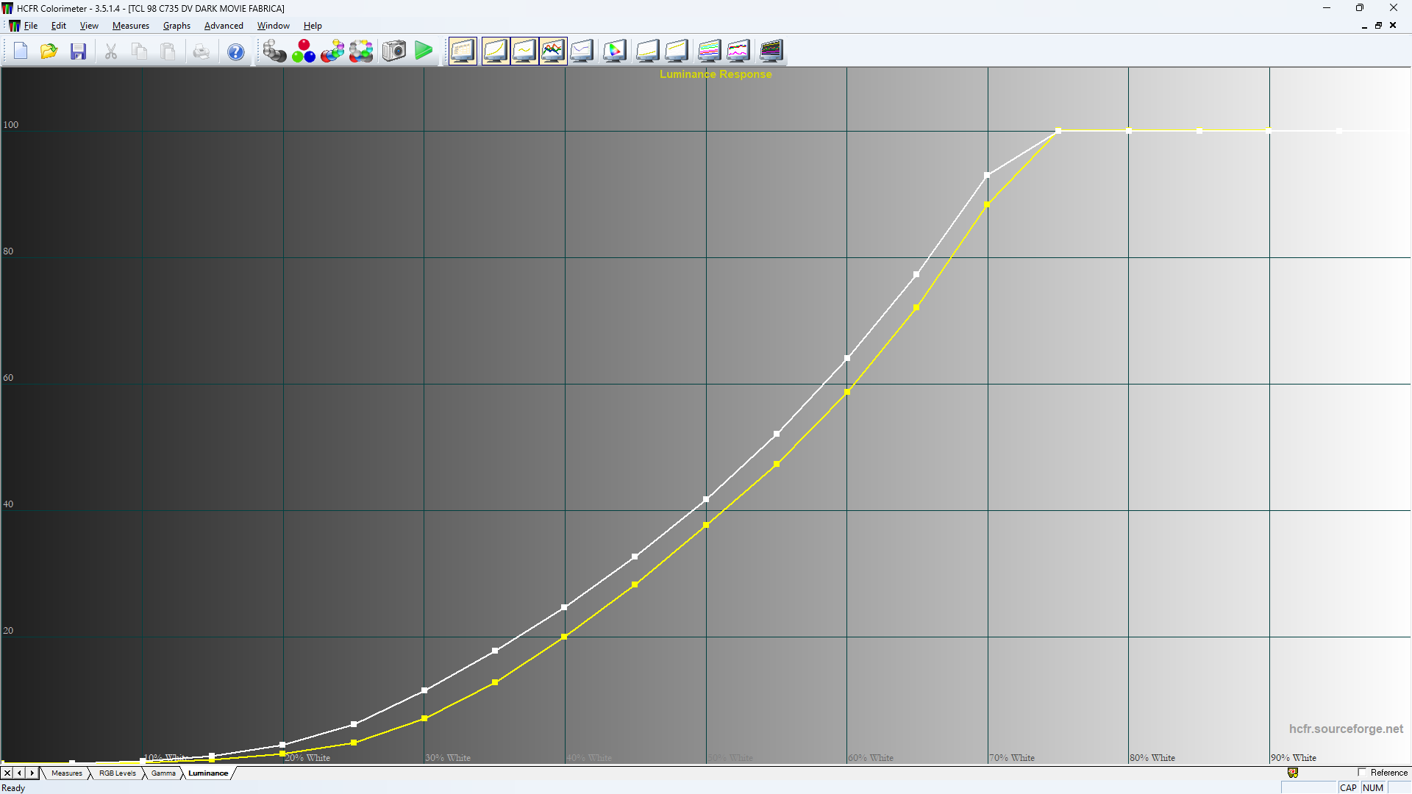Click the save floppy disk icon
The image size is (1412, 794).
(78, 51)
